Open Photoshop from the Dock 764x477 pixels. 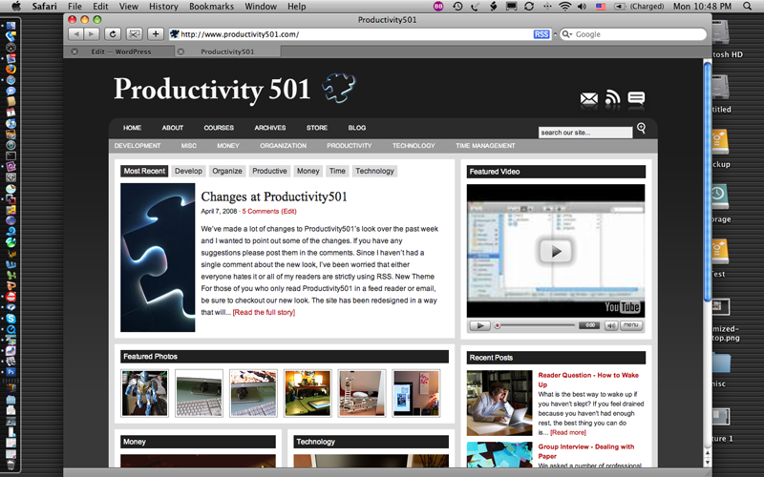11,372
